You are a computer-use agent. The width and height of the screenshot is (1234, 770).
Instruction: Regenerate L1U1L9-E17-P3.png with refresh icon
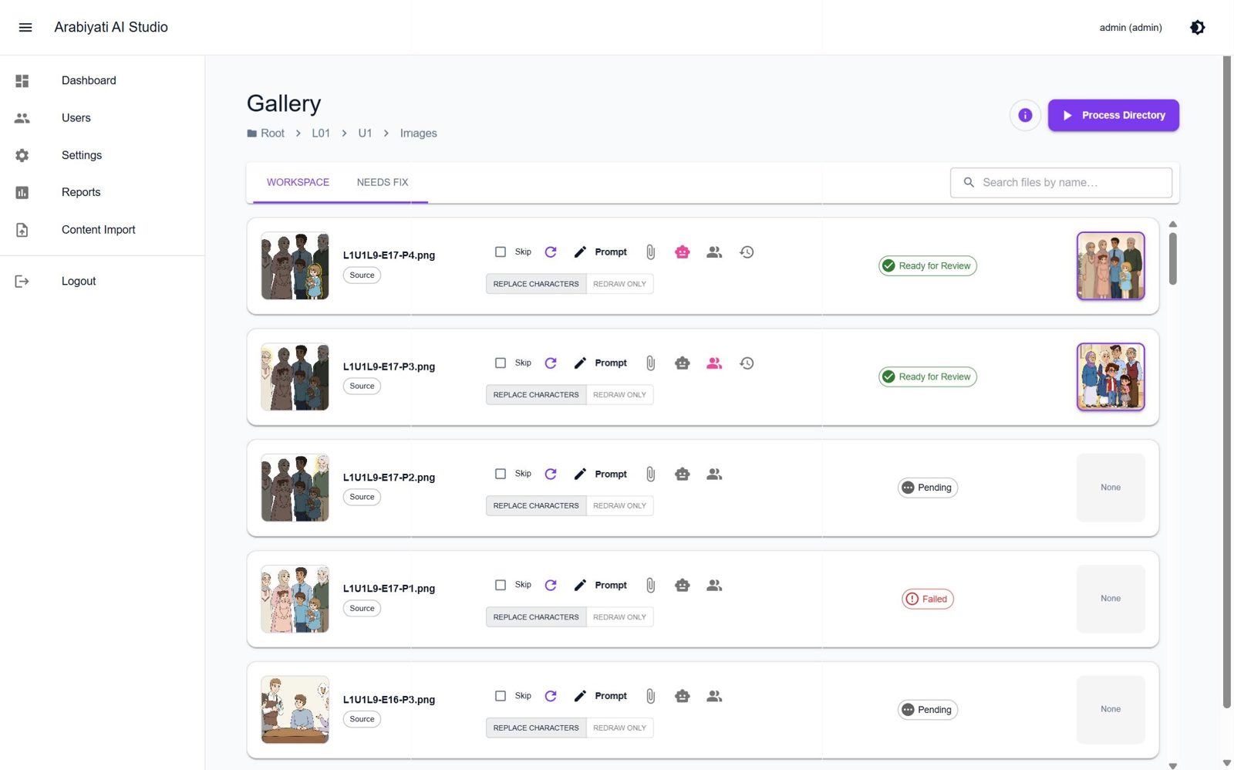(551, 363)
